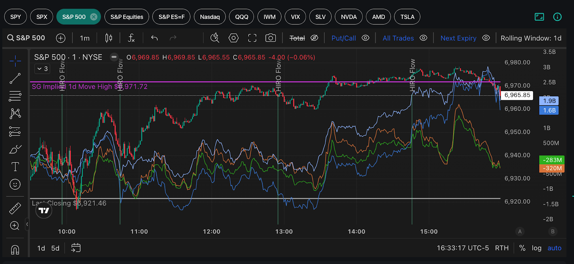Open the Fibonacci retracement tool
This screenshot has width=574, height=264.
[15, 96]
